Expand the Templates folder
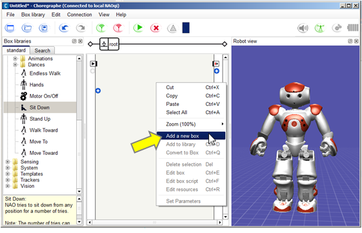The width and height of the screenshot is (362, 233). point(7,174)
